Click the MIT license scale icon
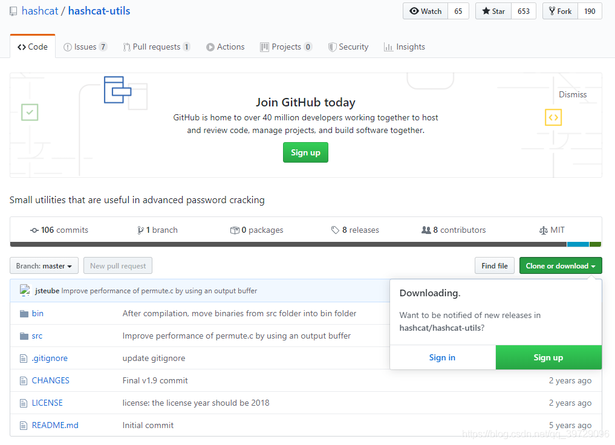 click(543, 230)
